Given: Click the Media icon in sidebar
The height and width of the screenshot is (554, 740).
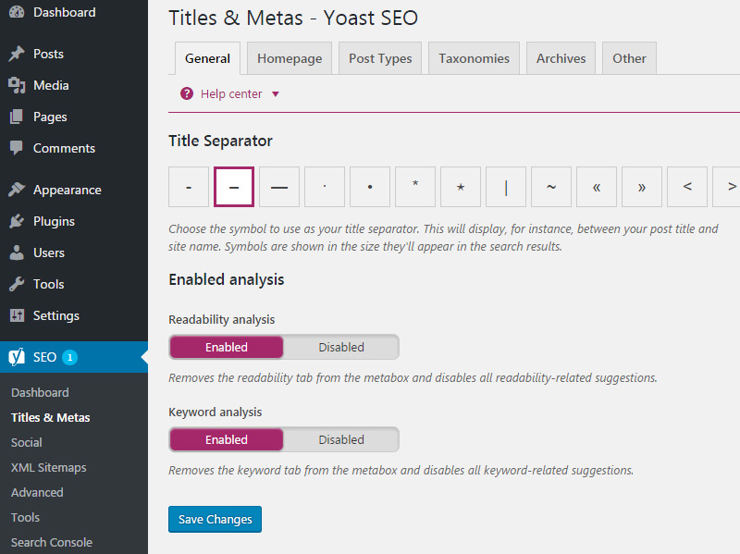Looking at the screenshot, I should 17,85.
